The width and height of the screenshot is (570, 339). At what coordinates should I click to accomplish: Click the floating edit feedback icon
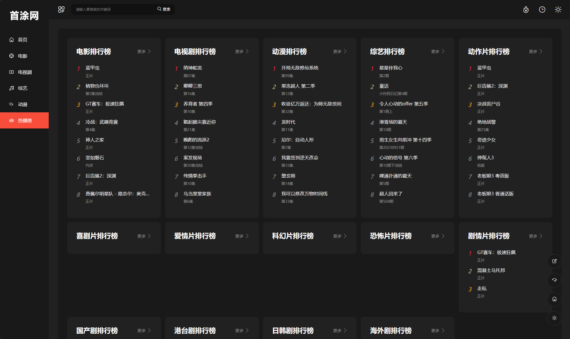tap(554, 261)
